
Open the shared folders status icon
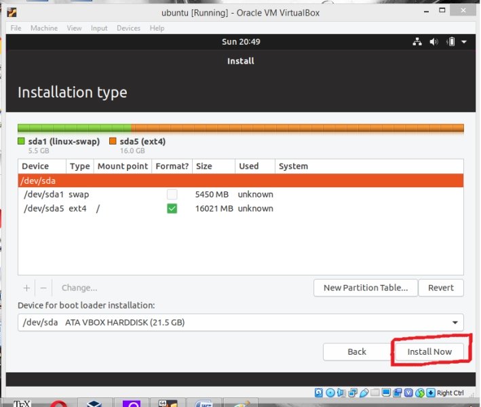point(375,393)
